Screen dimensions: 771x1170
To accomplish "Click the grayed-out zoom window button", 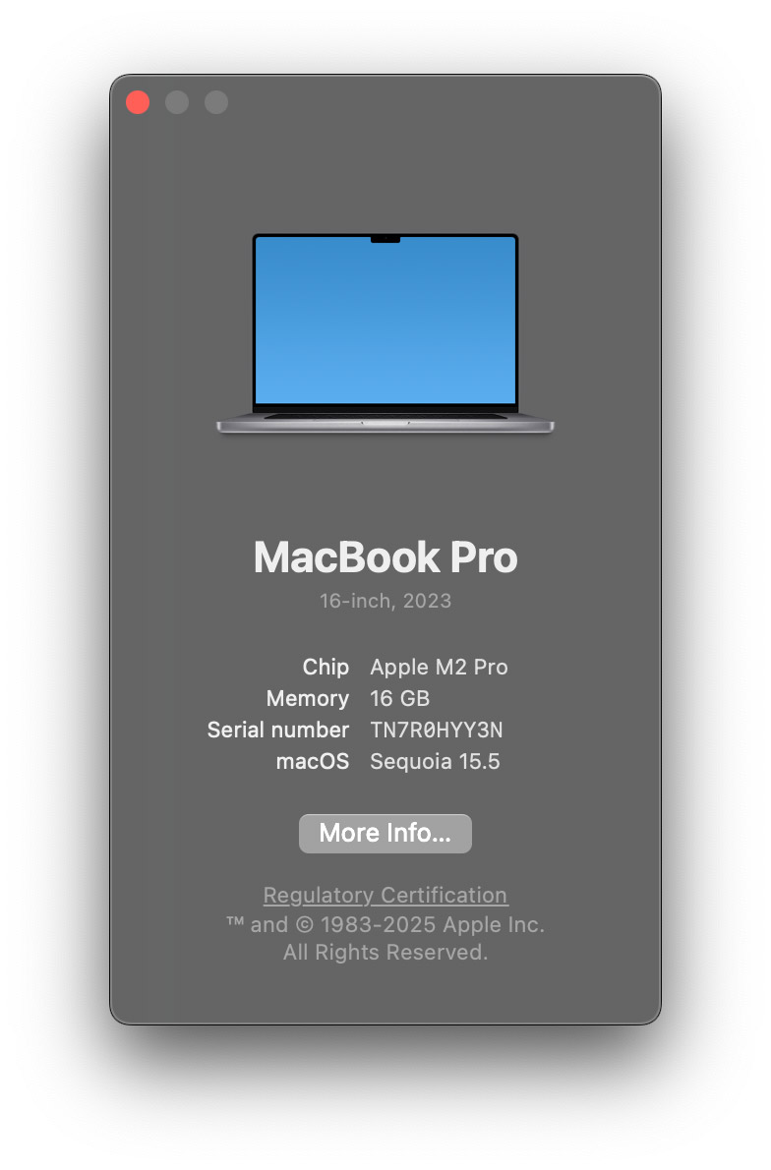I will point(216,102).
